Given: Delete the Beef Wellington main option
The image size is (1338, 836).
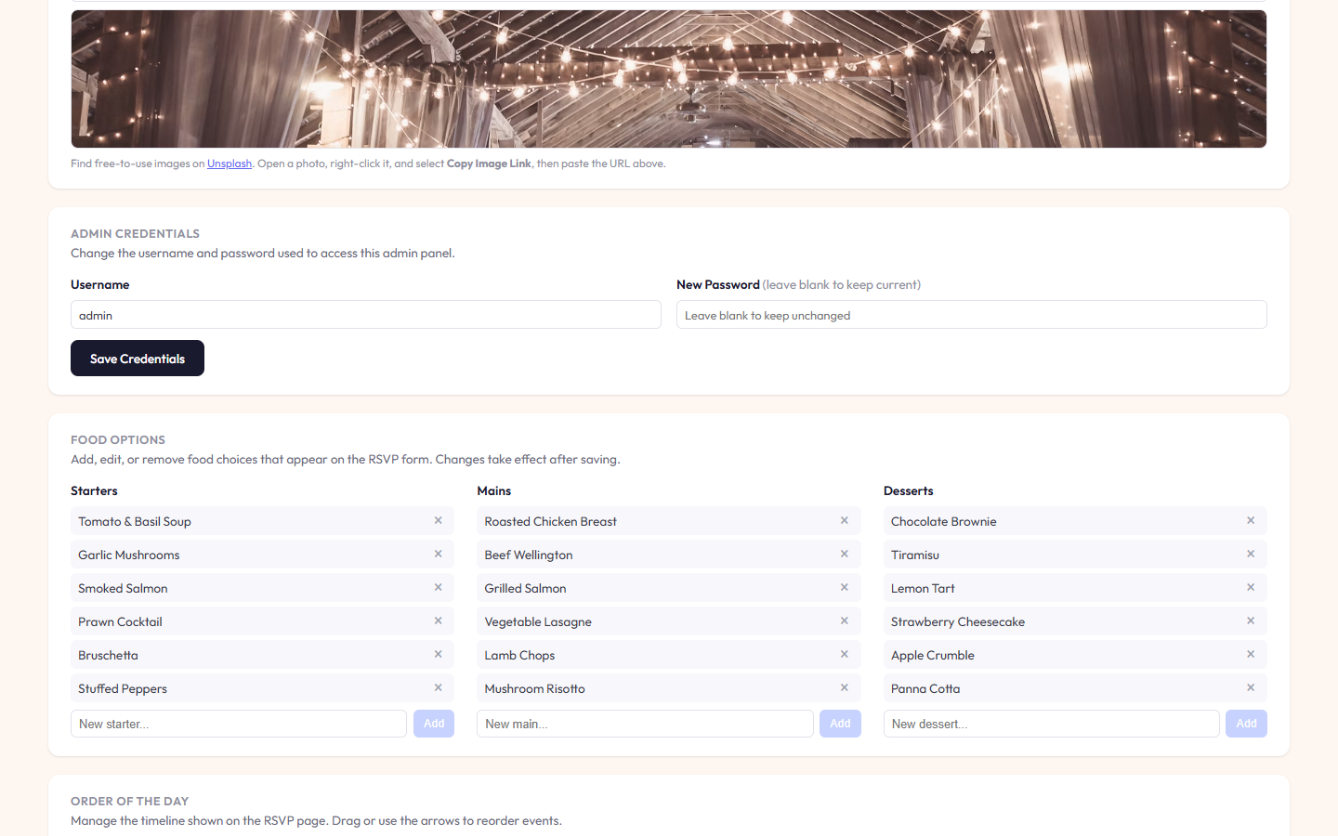Looking at the screenshot, I should click(x=845, y=554).
